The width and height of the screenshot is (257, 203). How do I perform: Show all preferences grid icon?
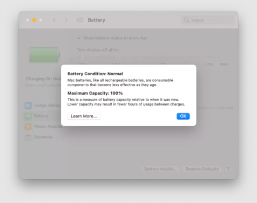click(80, 20)
